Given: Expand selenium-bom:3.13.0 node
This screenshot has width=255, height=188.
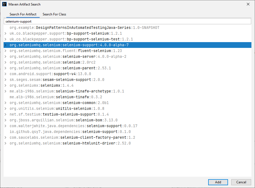Looking at the screenshot, I should pos(6,120).
